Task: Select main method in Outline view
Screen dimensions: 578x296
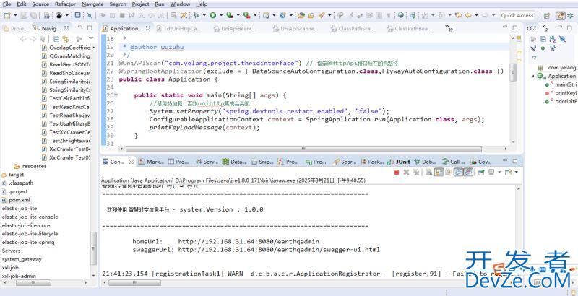Action: click(561, 84)
